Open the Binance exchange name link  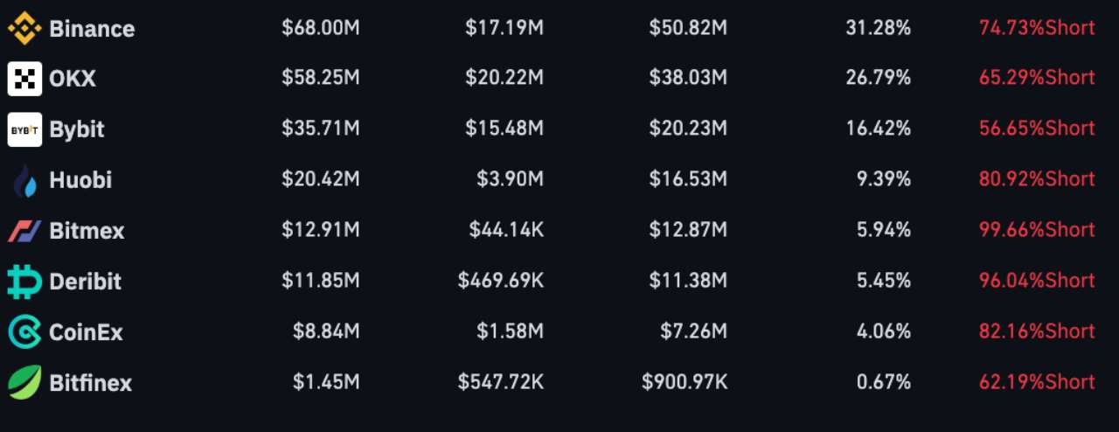click(92, 29)
